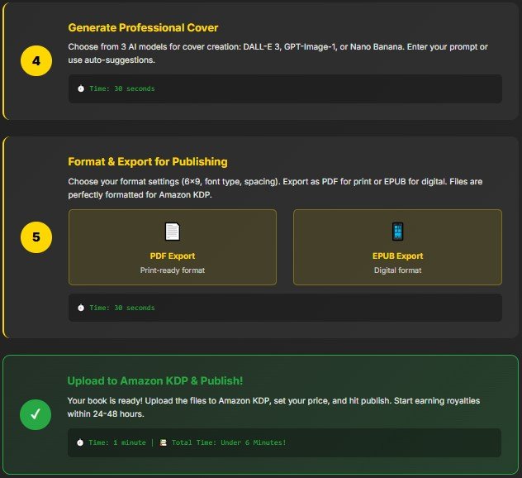Click the yellow step 4 number badge
Screen dimensions: 522x478
[36, 61]
